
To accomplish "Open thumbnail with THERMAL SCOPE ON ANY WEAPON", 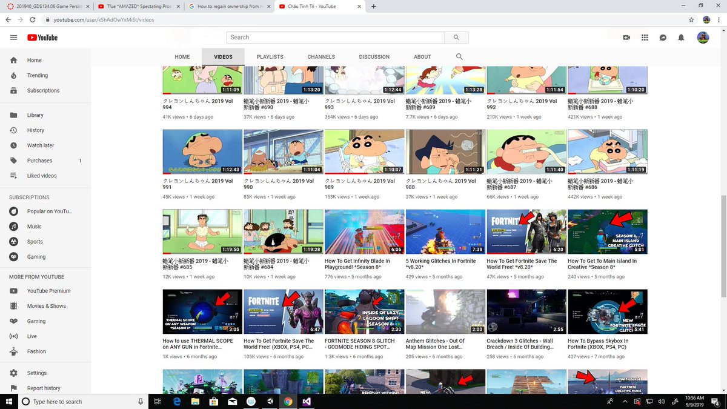I will point(202,311).
